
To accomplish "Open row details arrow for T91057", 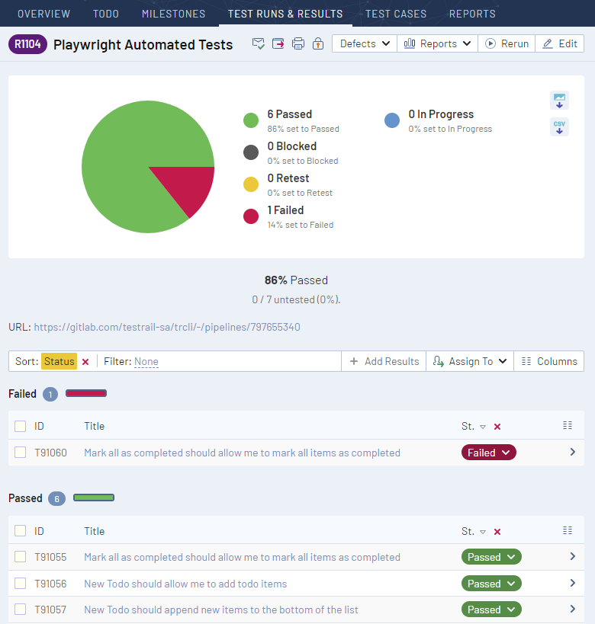I will tap(572, 610).
